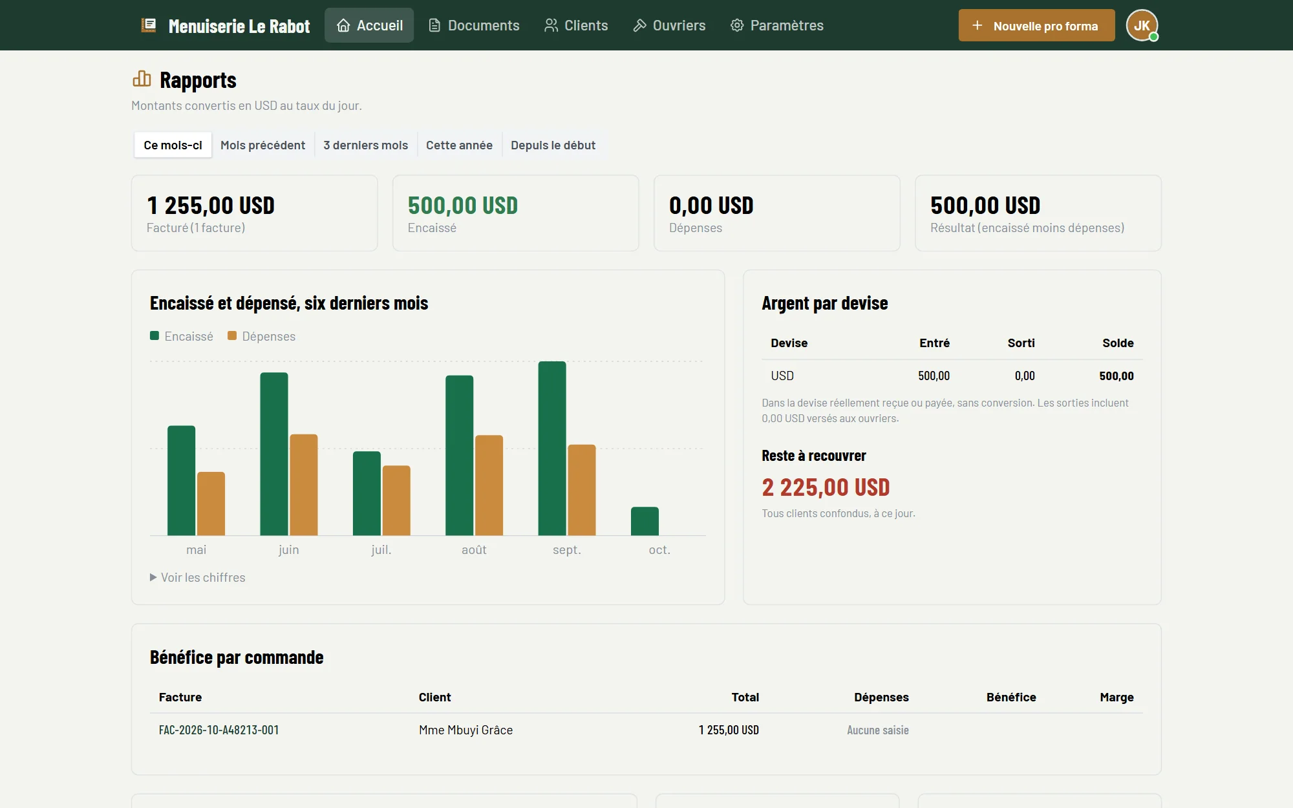Expand Voir les chiffres disclosure
Screen dimensions: 1293x808
pyautogui.click(x=198, y=577)
